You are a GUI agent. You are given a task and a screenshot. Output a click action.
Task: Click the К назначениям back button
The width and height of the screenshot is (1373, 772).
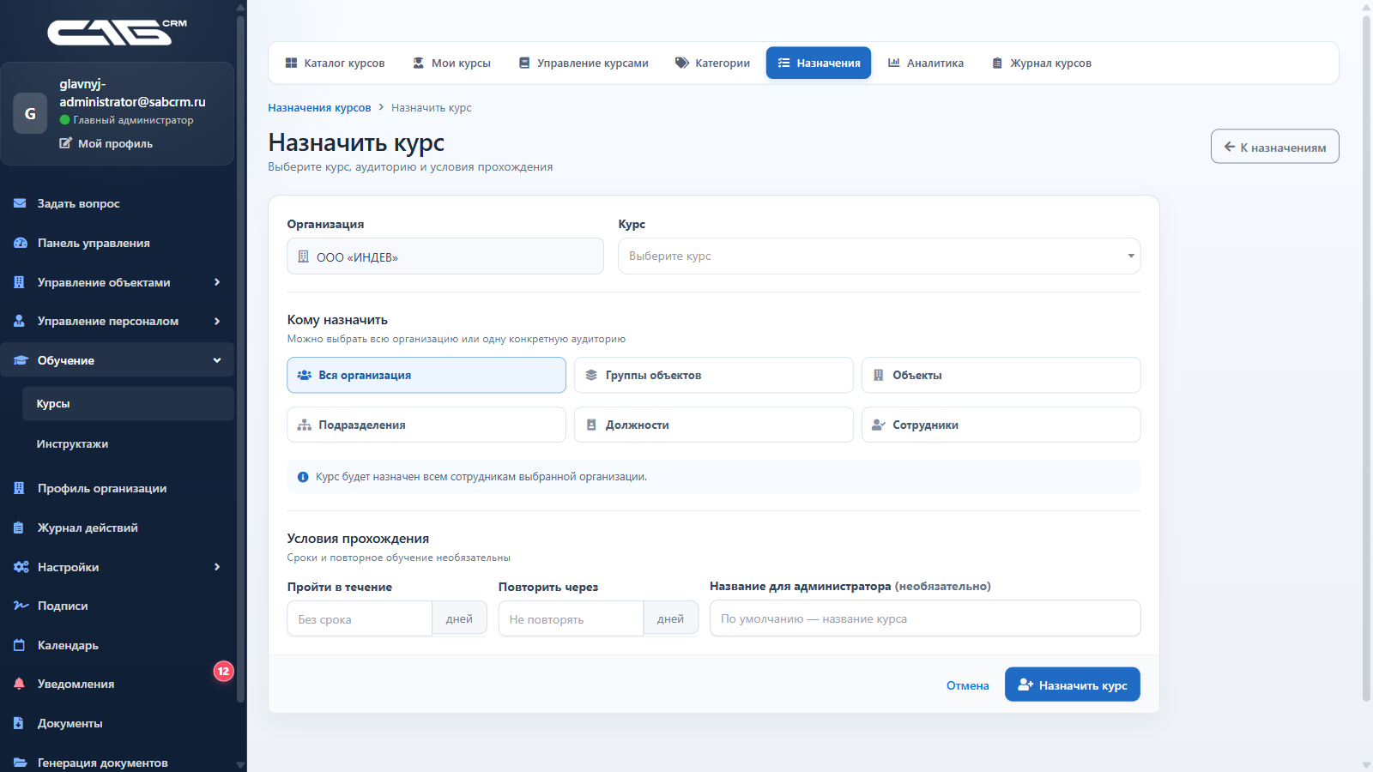tap(1274, 147)
